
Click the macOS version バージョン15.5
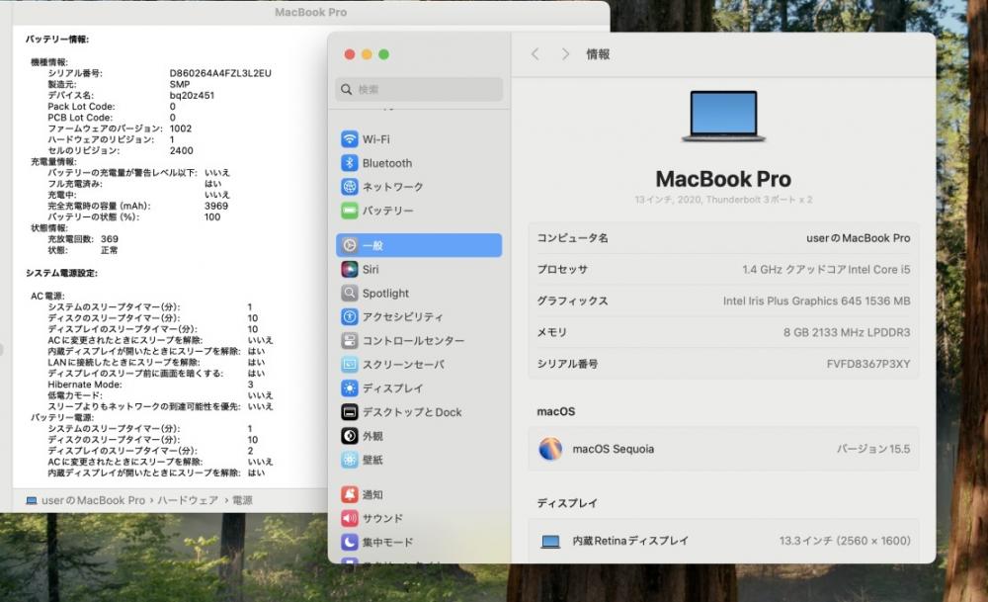[873, 449]
